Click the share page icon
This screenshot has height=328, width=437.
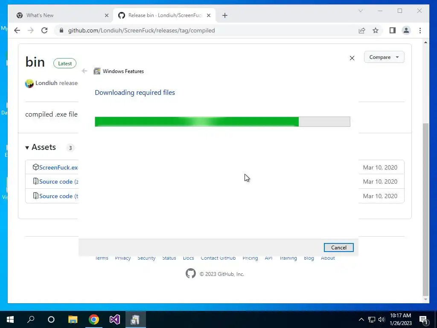click(x=362, y=30)
